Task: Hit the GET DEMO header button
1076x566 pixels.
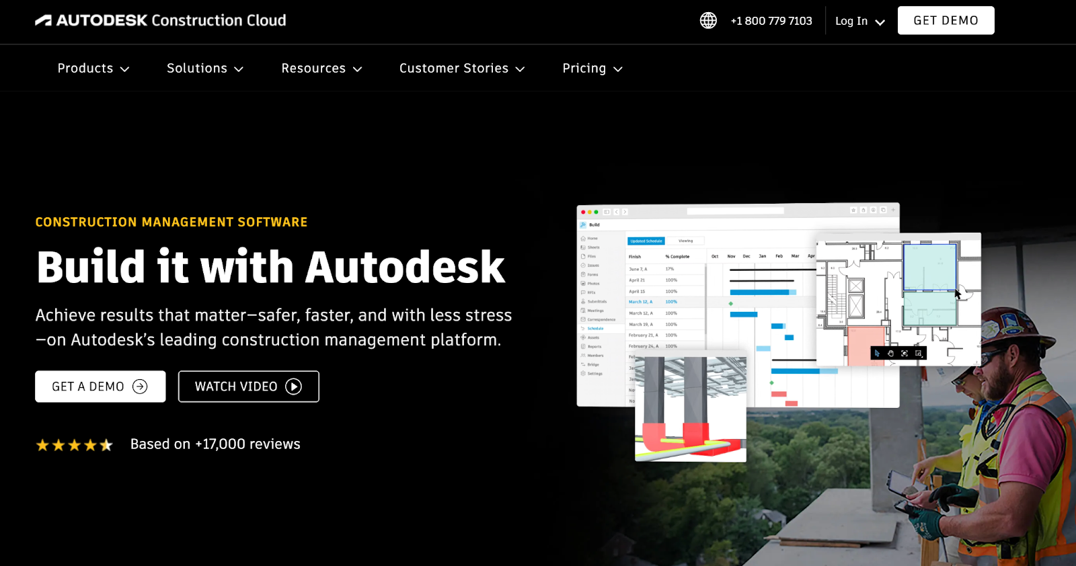Action: pos(946,20)
